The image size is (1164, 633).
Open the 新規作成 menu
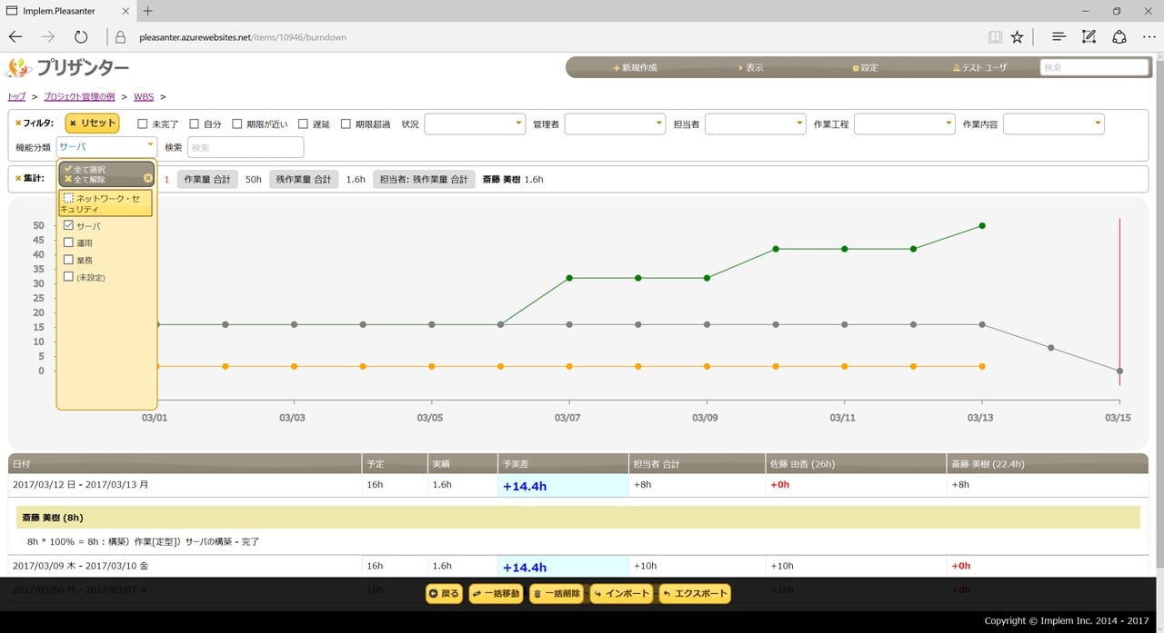pyautogui.click(x=635, y=68)
